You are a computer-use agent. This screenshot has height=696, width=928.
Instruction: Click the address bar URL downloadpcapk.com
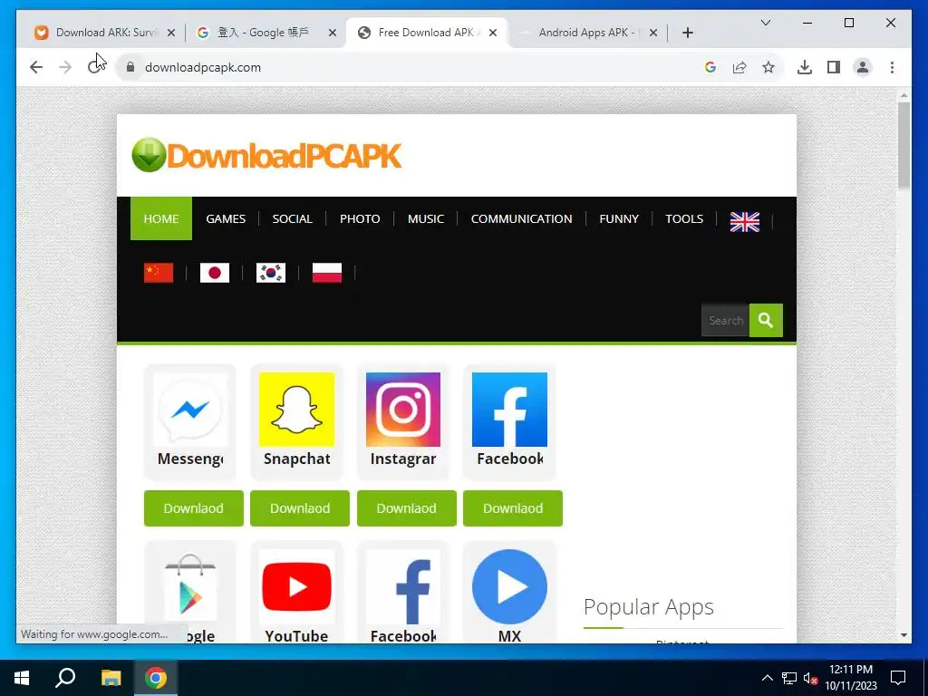203,67
